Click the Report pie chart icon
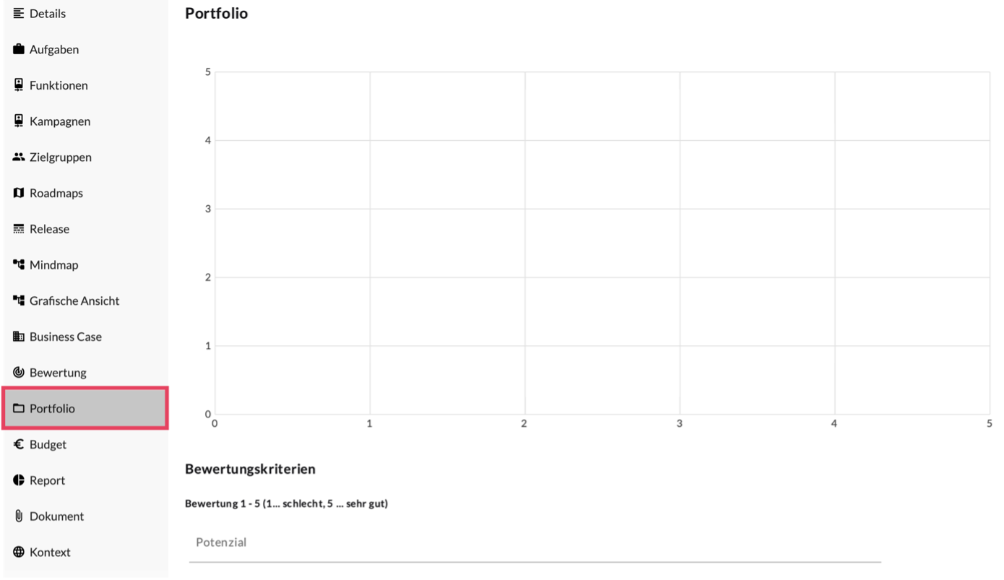 (x=19, y=480)
